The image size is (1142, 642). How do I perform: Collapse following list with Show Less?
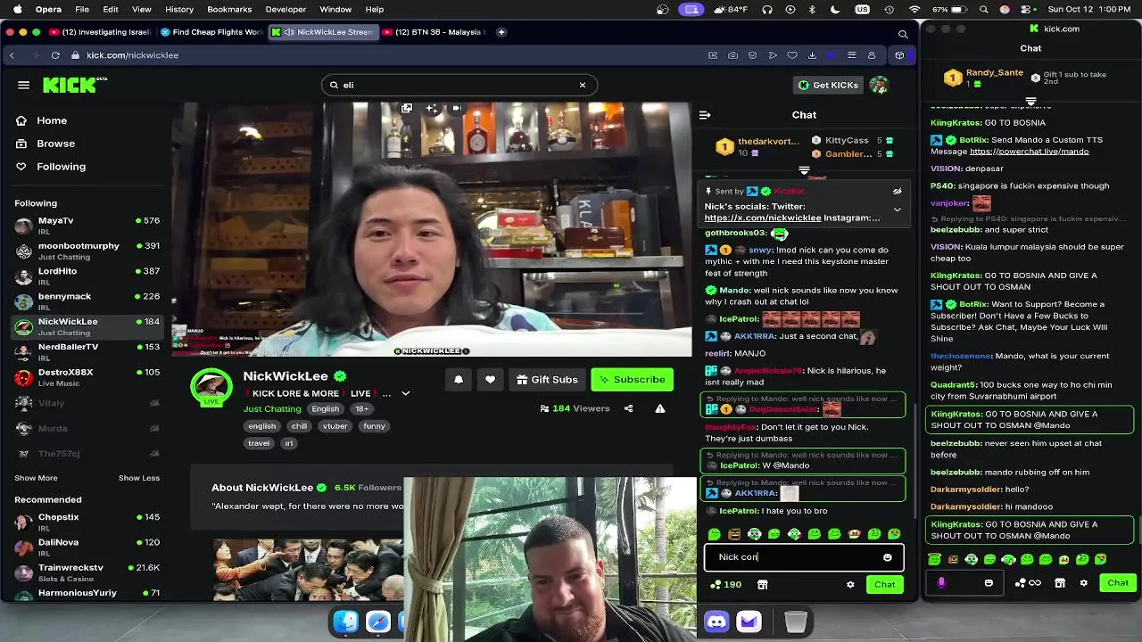[139, 478]
